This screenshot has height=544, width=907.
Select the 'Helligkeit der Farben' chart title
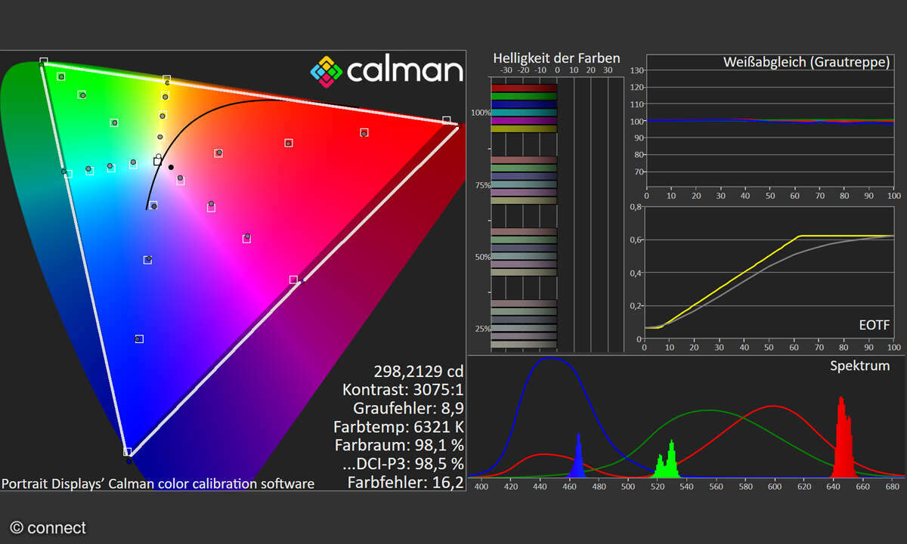pyautogui.click(x=556, y=58)
